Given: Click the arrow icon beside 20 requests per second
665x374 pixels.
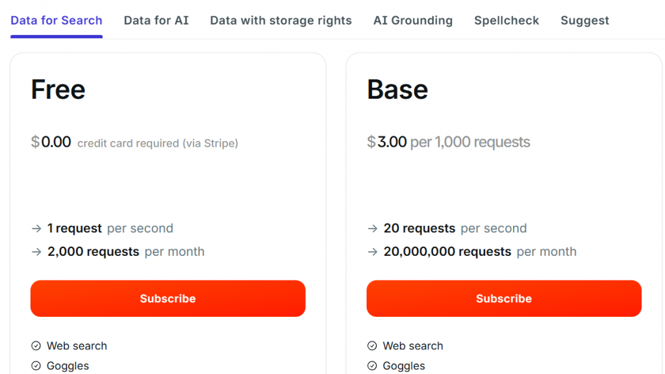Looking at the screenshot, I should (x=373, y=229).
